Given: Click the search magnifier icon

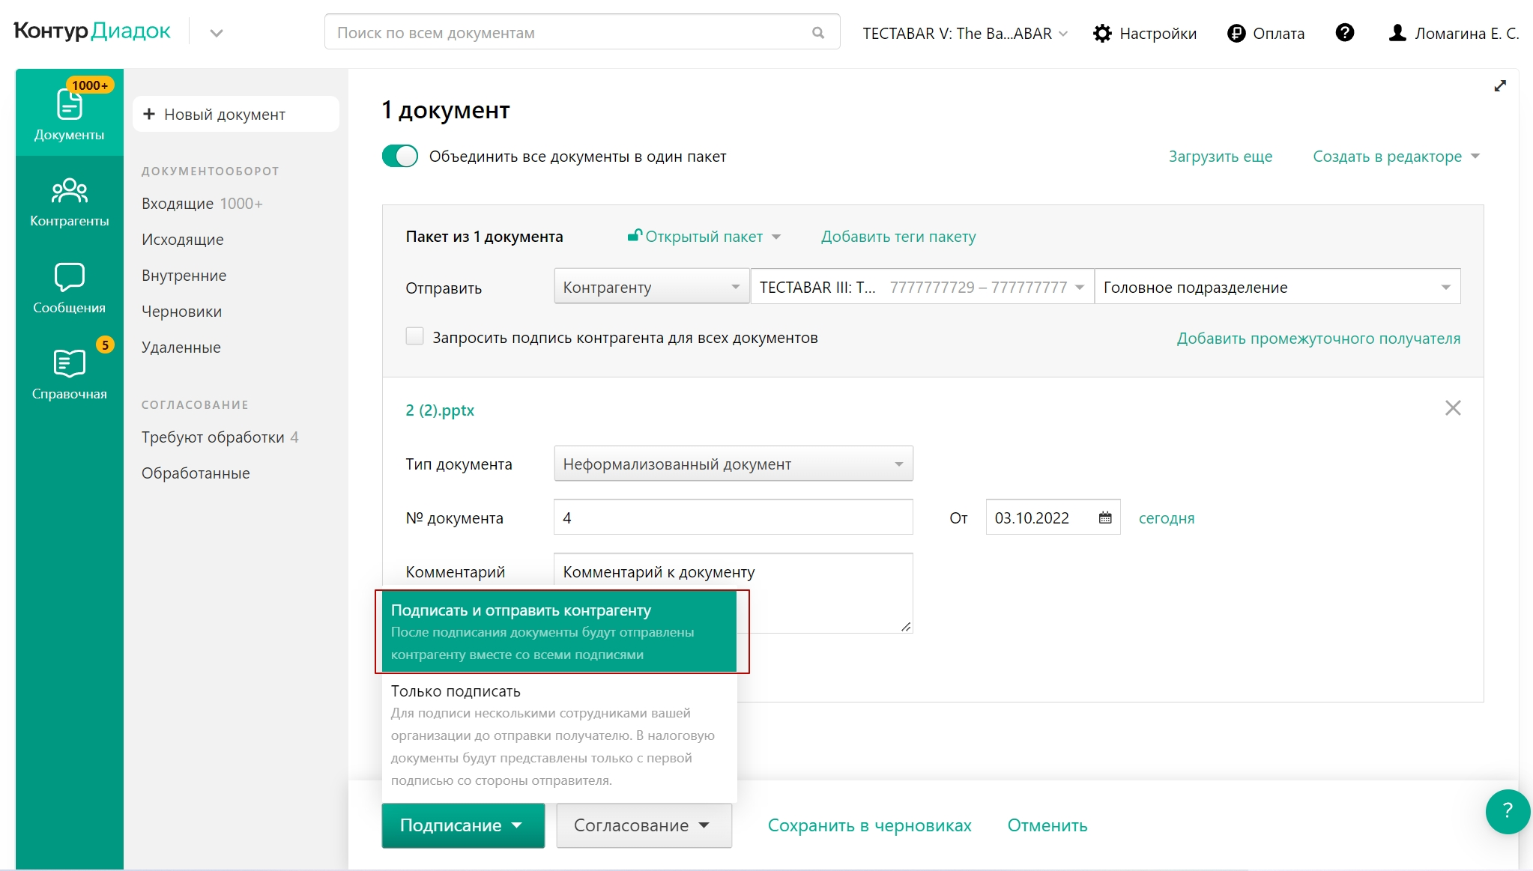Looking at the screenshot, I should coord(818,33).
